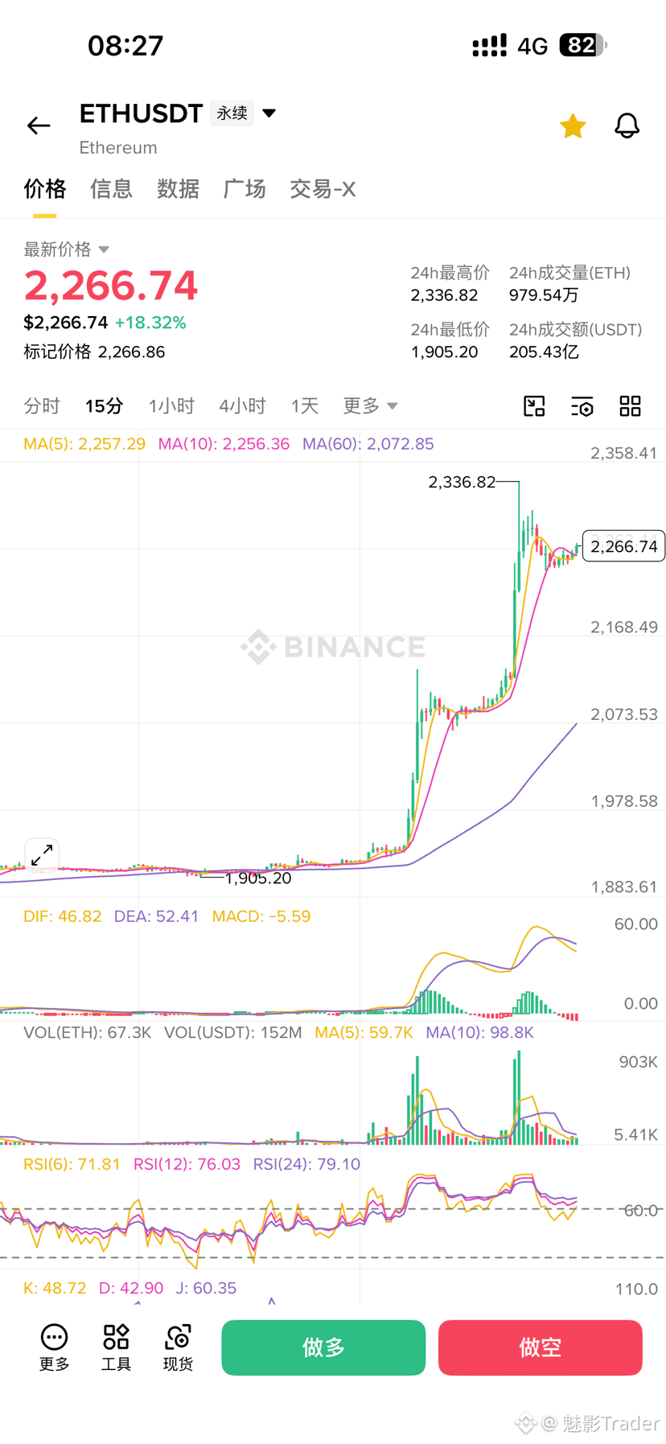Tap the VOL(USDT): 152M label
The height and width of the screenshot is (1444, 666).
233,1032
